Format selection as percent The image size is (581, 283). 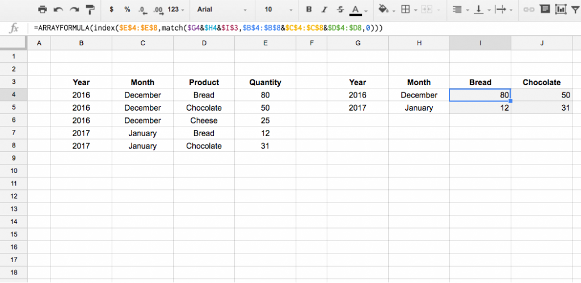pyautogui.click(x=127, y=10)
